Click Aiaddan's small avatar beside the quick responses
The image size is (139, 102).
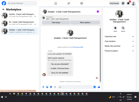pos(44,74)
